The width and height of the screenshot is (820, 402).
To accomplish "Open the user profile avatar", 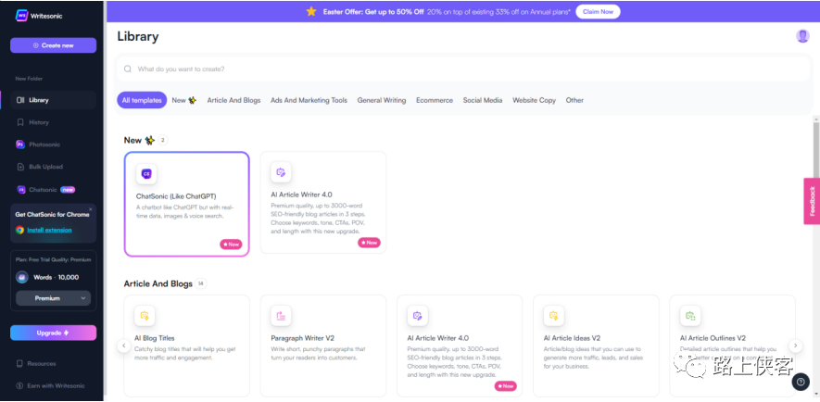I will (802, 36).
